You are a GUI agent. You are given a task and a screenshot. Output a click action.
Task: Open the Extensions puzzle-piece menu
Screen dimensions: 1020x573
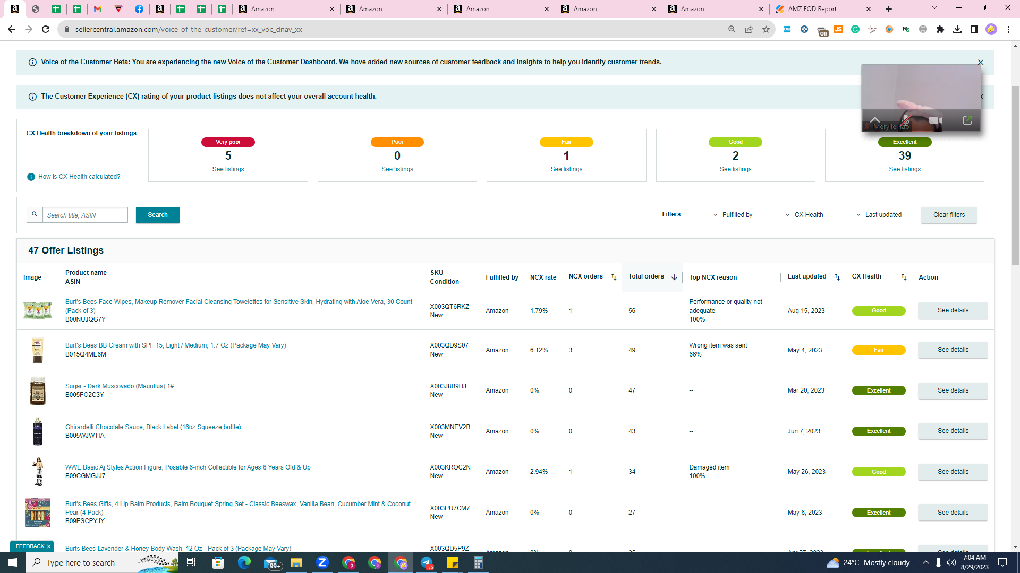940,29
